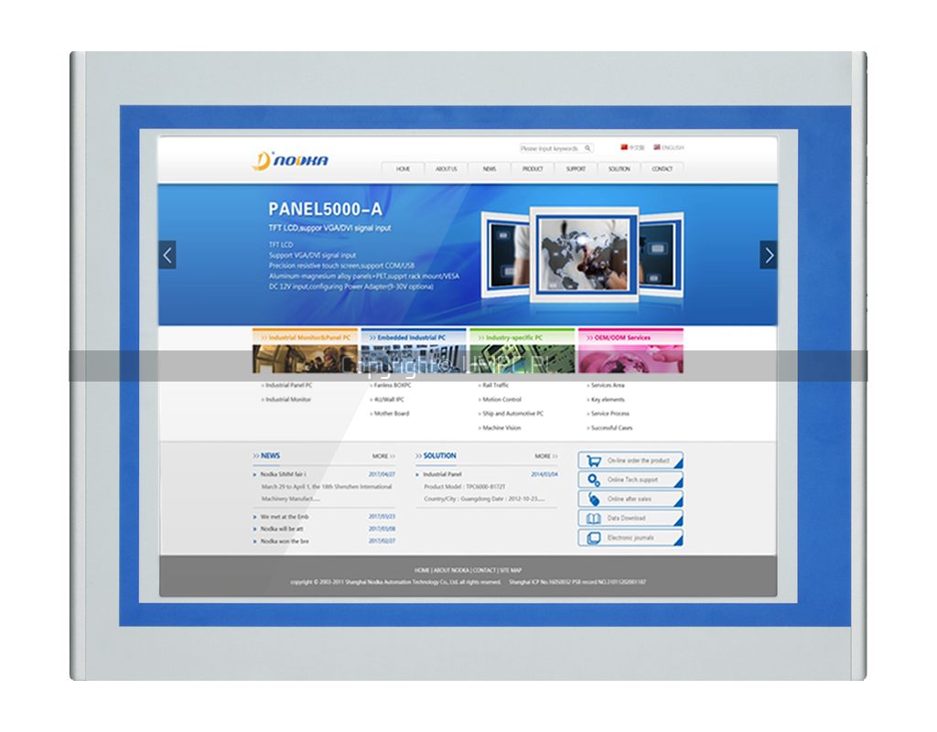937x732 pixels.
Task: Click the Online Tech support gear icon
Action: (x=594, y=479)
